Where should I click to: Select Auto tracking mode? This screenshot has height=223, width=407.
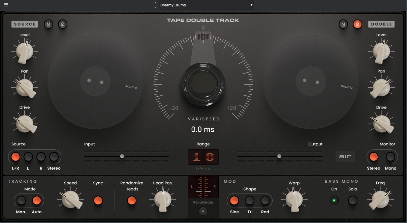pyautogui.click(x=37, y=199)
